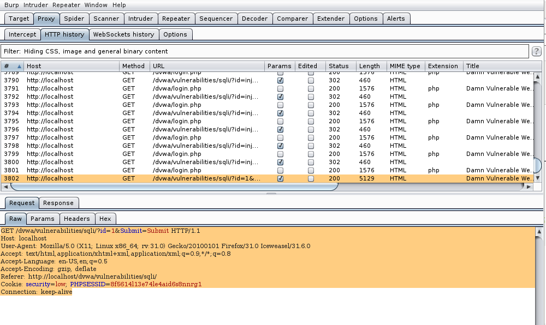The image size is (546, 325).
Task: Open the Intruder menu
Action: tap(35, 5)
